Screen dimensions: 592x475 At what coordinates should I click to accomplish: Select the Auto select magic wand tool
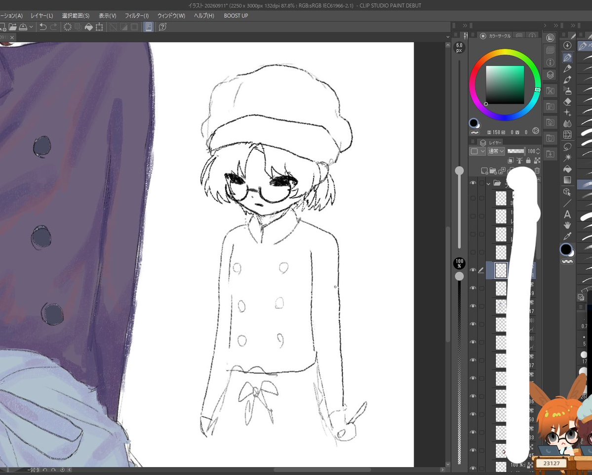(567, 157)
